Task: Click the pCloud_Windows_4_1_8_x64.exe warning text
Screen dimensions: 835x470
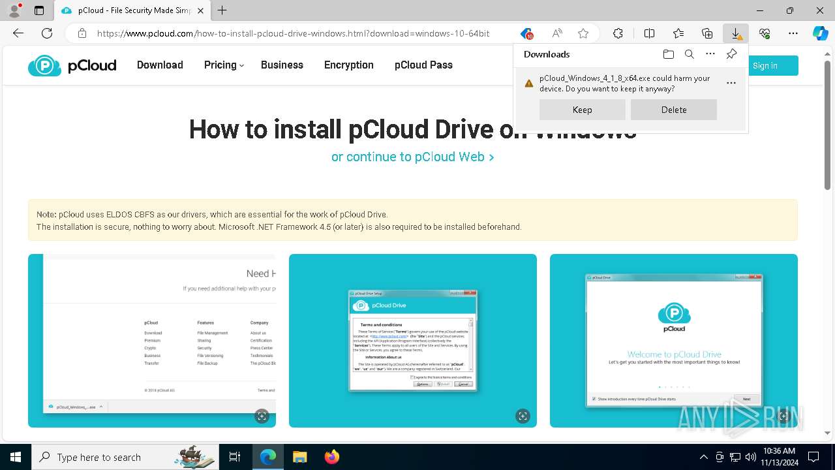Action: 624,83
